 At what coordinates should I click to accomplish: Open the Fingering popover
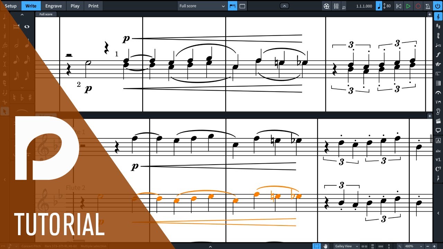pos(438,179)
